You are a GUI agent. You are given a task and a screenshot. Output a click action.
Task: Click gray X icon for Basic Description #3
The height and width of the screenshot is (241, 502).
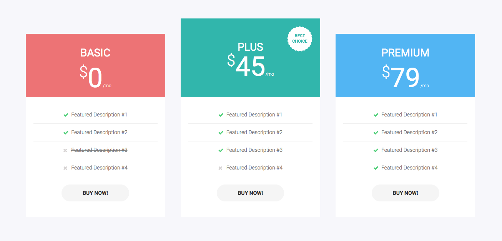(65, 150)
